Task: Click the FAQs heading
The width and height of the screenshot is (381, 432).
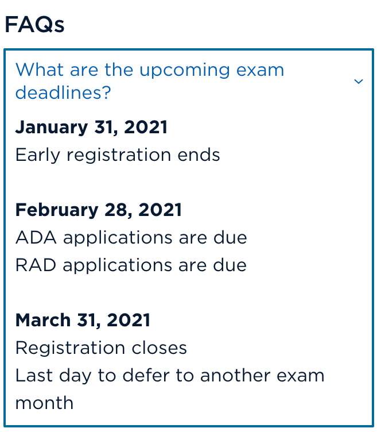Action: point(34,25)
